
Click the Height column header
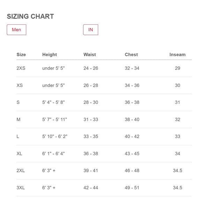click(49, 54)
